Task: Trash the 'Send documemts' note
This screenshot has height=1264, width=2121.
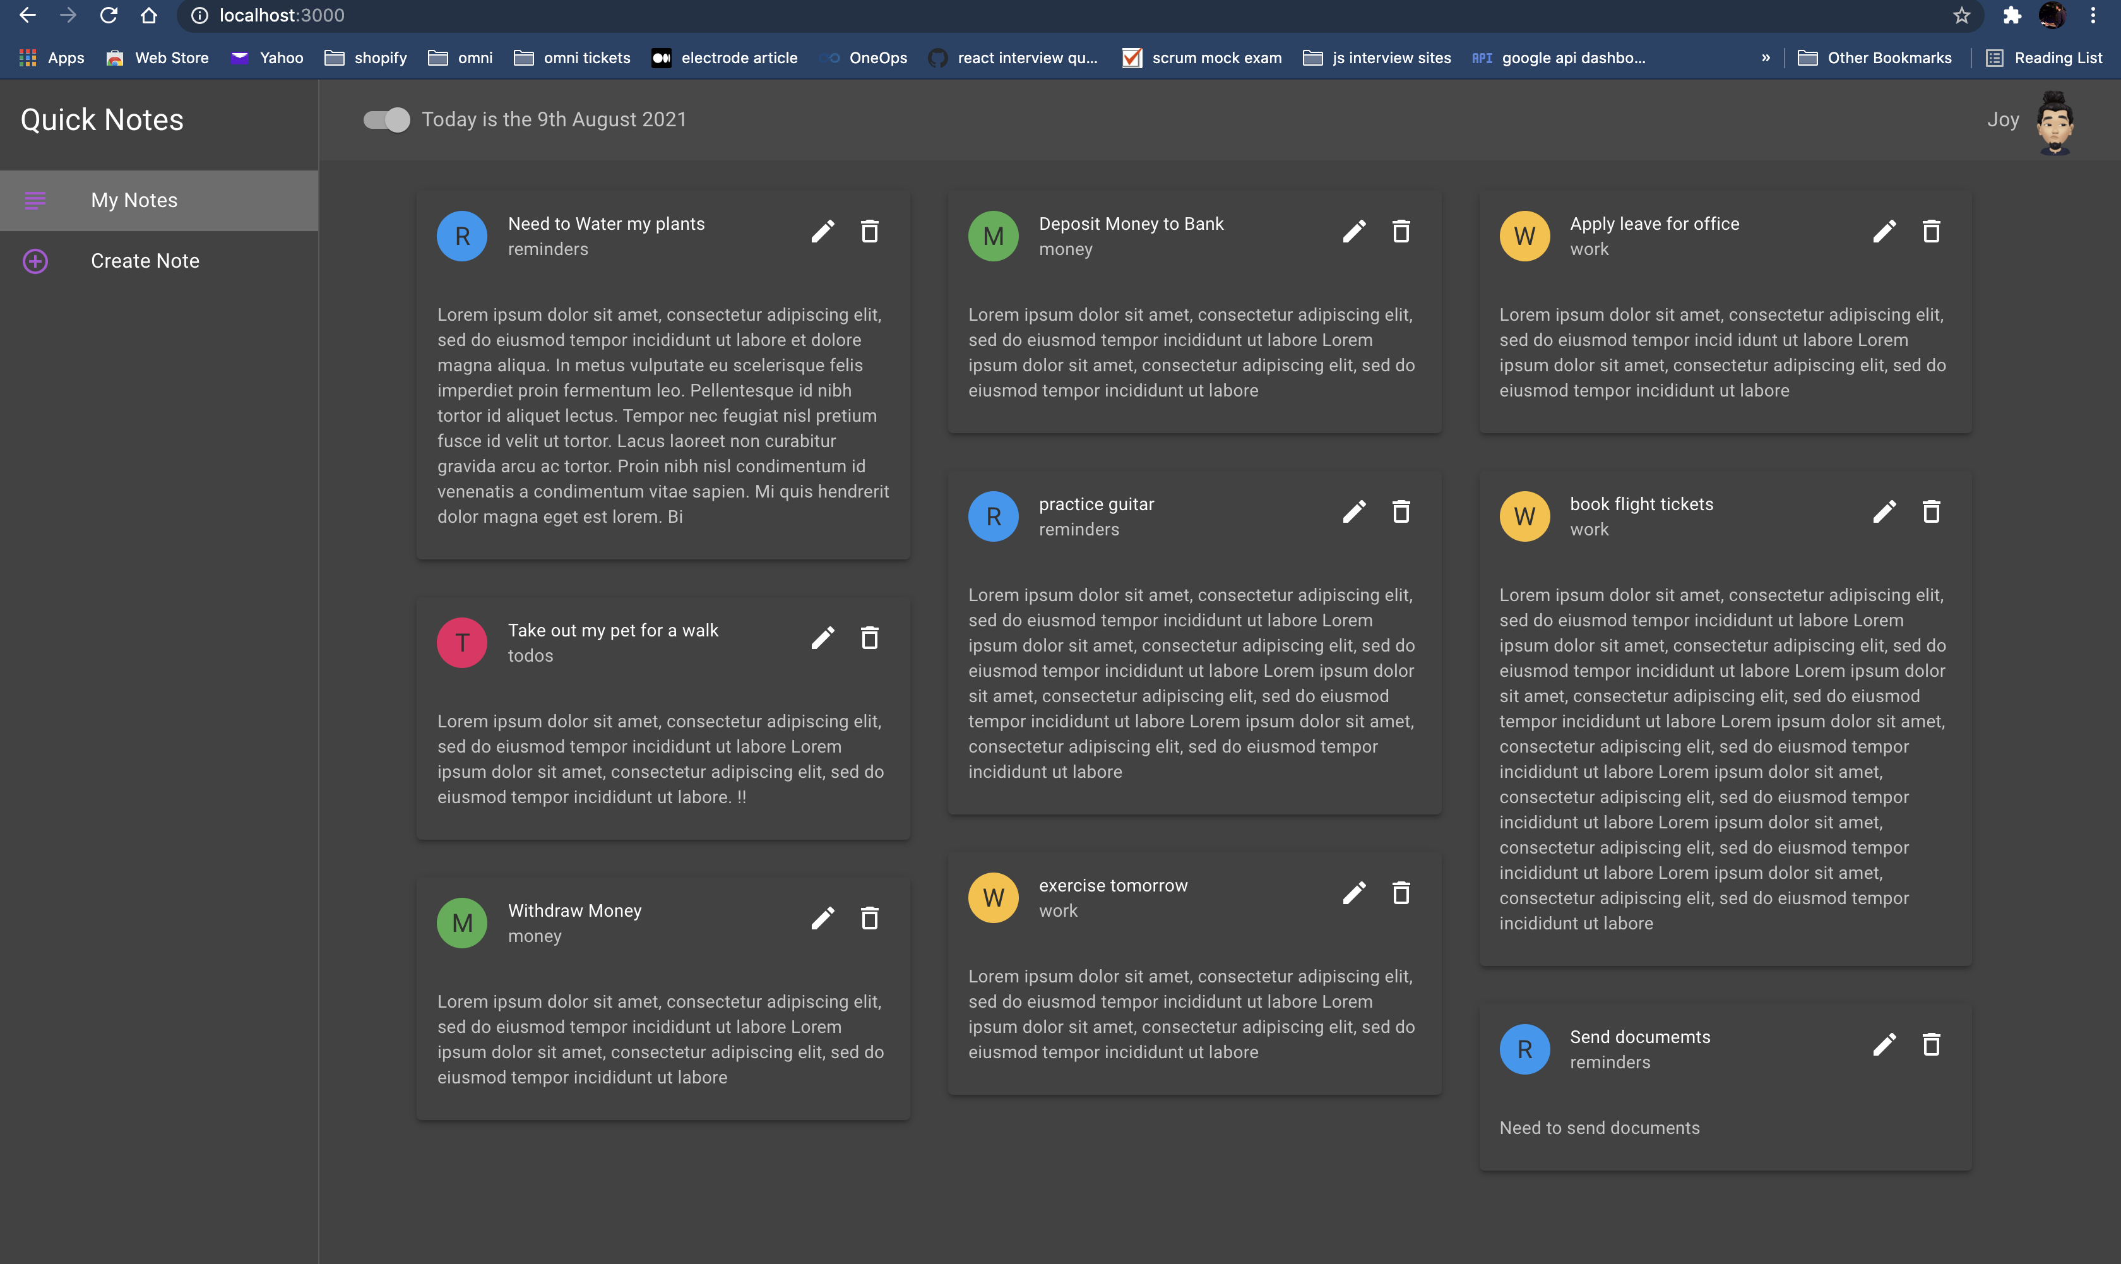Action: 1931,1045
